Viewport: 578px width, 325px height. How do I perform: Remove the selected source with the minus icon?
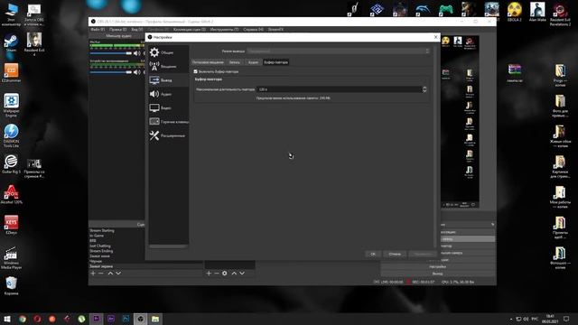217,273
